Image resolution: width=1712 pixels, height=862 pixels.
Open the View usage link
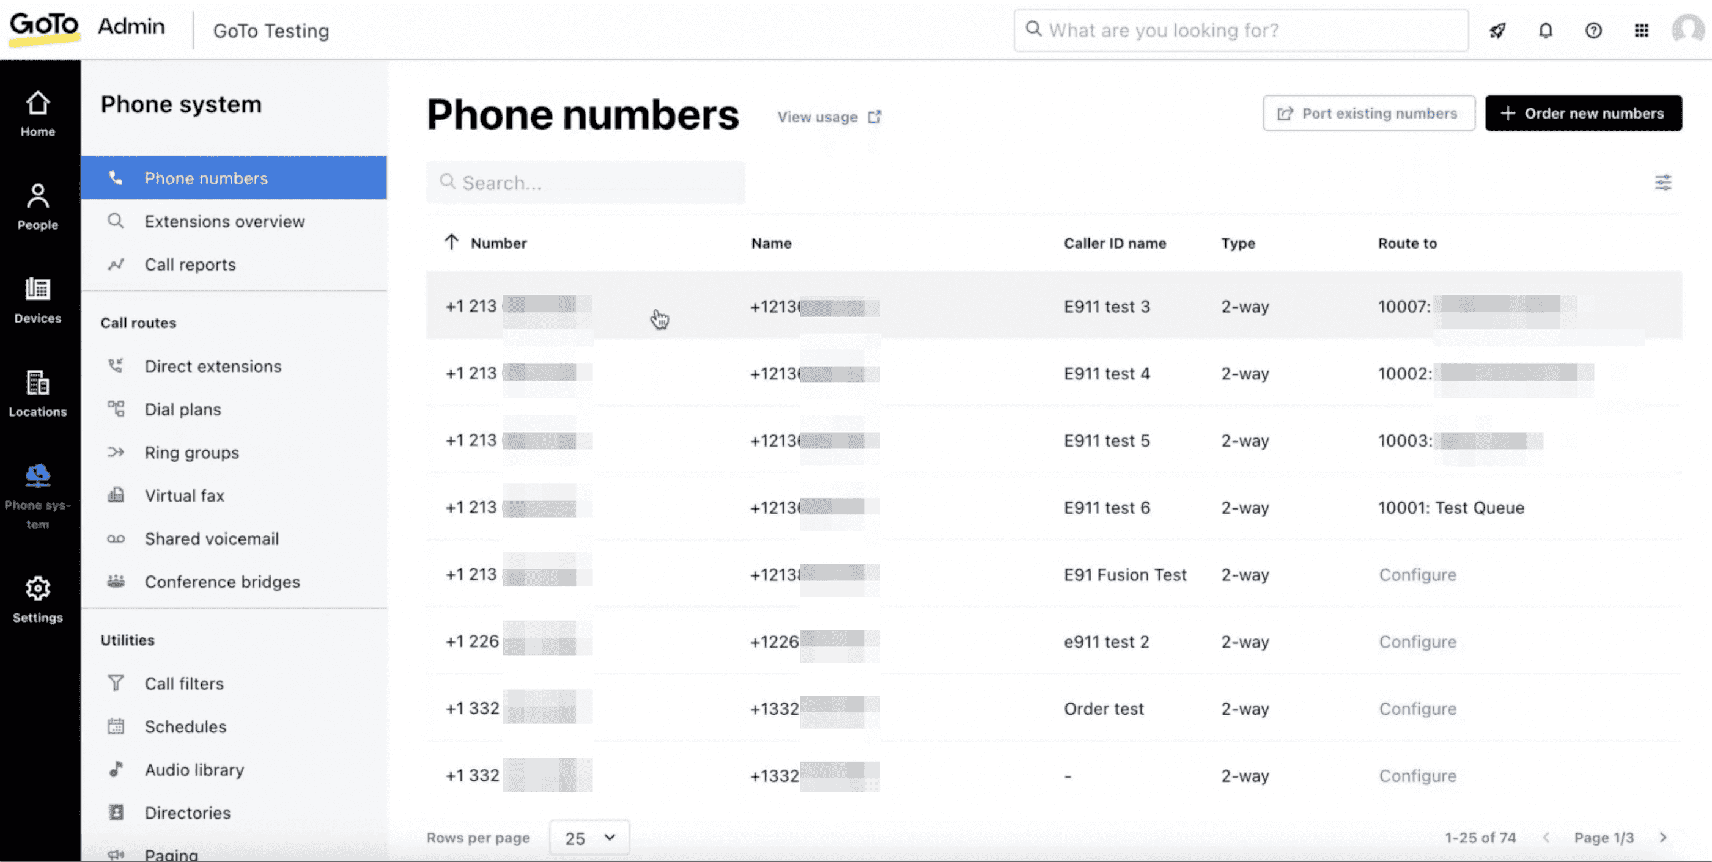click(827, 116)
